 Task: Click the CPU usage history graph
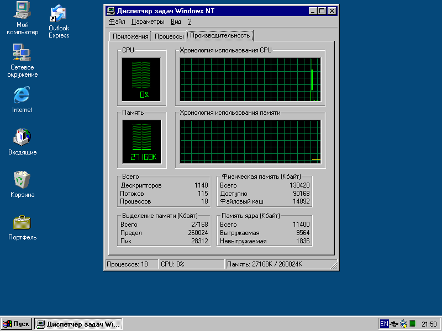tap(250, 79)
